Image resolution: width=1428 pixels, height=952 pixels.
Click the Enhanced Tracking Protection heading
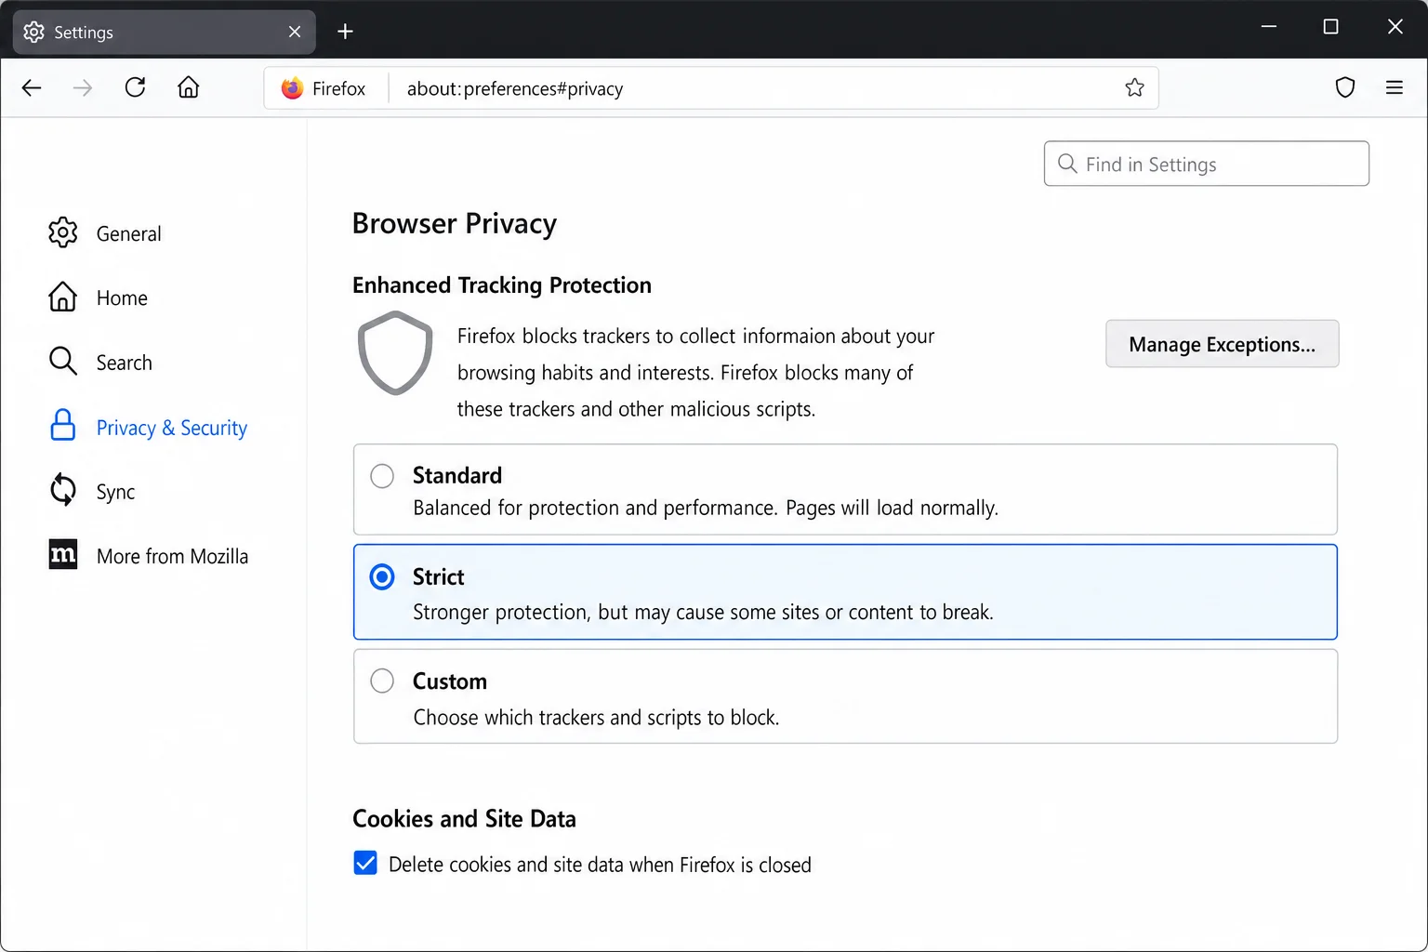[x=502, y=285]
